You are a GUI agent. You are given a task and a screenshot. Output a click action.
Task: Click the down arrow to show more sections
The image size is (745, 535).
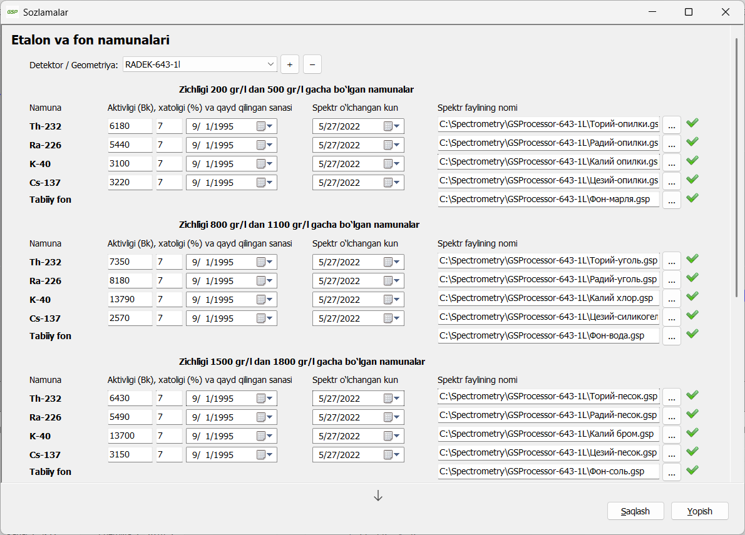pos(378,496)
